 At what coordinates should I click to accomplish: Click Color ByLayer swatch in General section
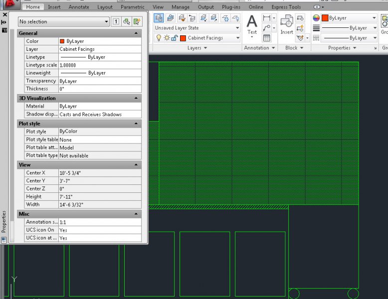pos(62,41)
